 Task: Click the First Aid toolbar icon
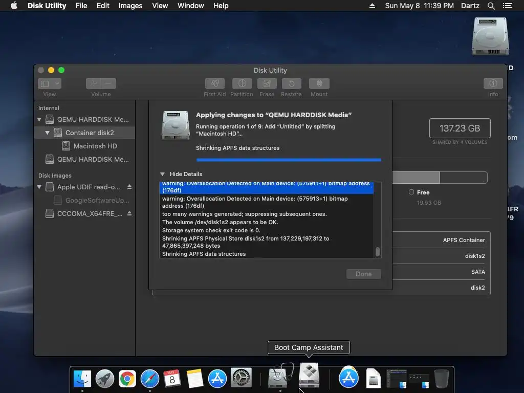click(x=214, y=83)
